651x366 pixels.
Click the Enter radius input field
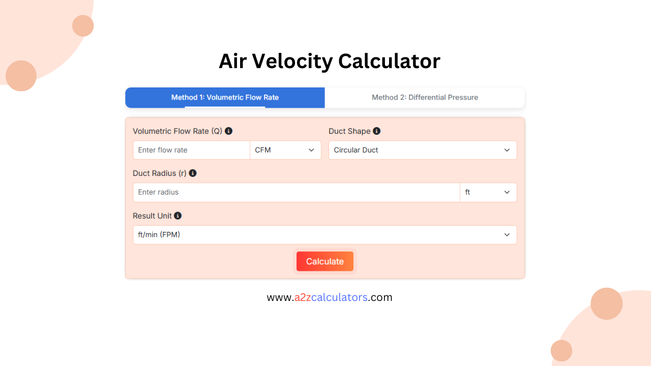[x=296, y=192]
